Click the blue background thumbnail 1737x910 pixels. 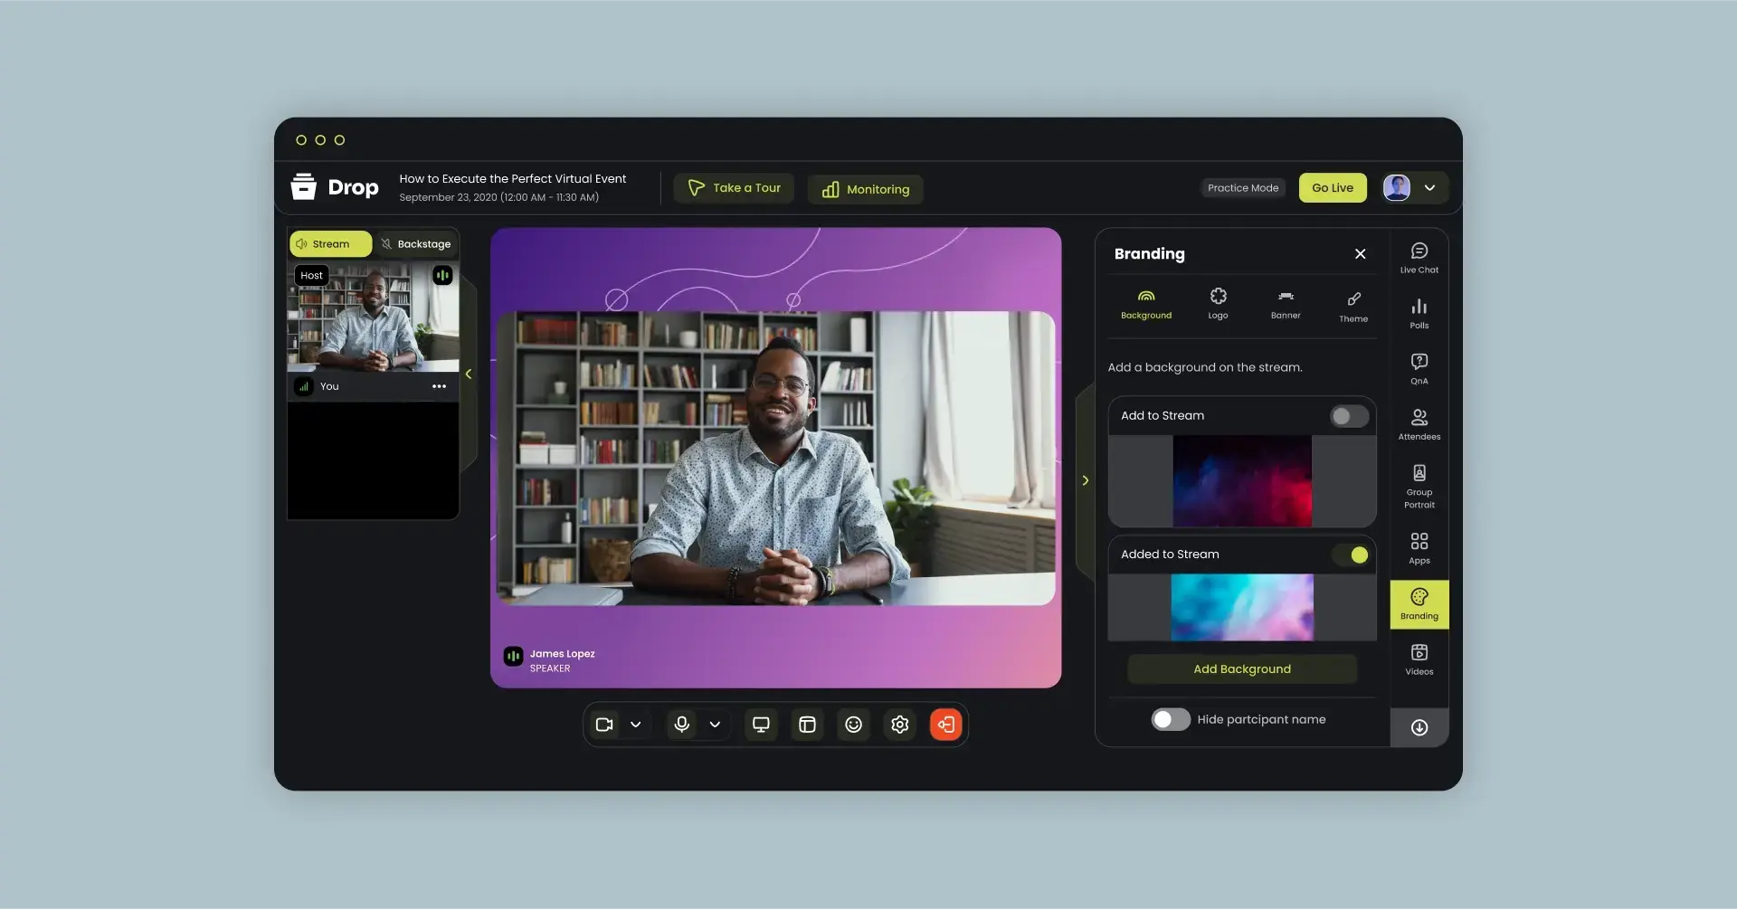click(1241, 607)
